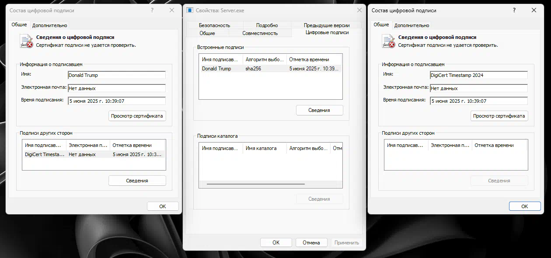Click Алгоритм выборки header in Встроенные подписи
The height and width of the screenshot is (258, 551).
[265, 59]
